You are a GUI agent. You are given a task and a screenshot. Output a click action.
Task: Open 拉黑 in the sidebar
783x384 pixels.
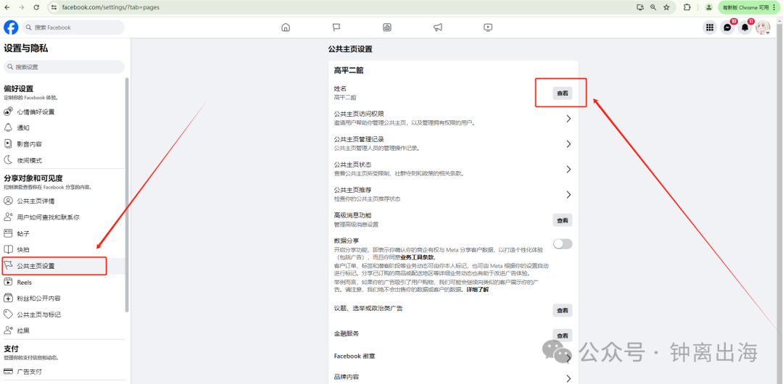pos(62,330)
